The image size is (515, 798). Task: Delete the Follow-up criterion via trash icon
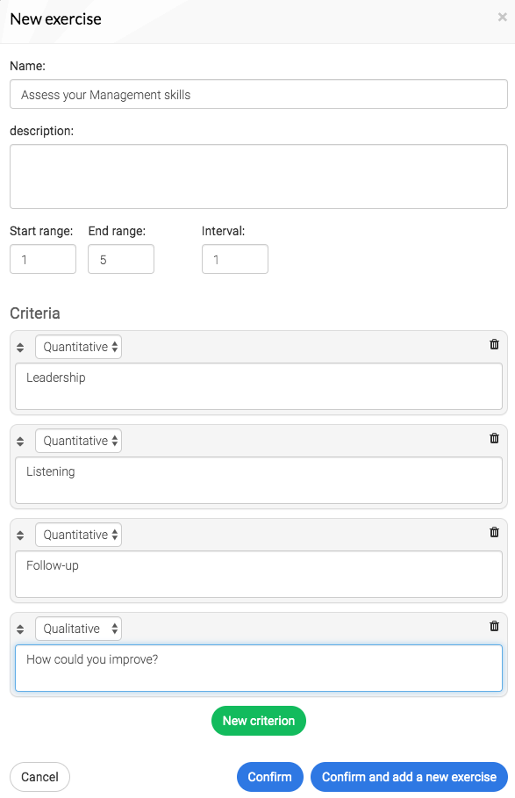(x=494, y=532)
